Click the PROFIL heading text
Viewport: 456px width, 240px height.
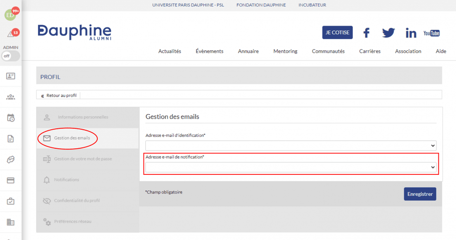coord(50,77)
